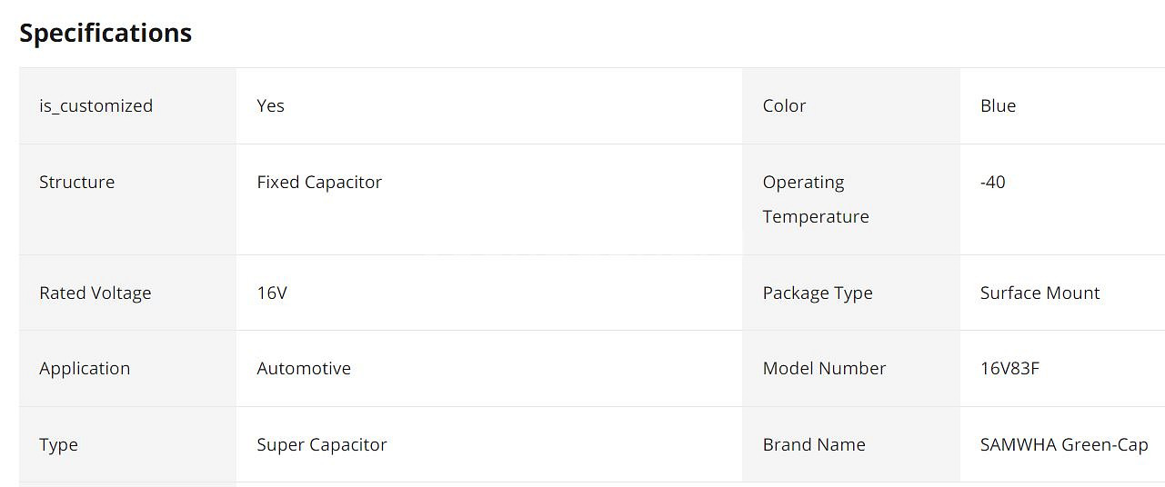Image resolution: width=1165 pixels, height=487 pixels.
Task: Click the Fixed Capacitor value
Action: pos(319,182)
